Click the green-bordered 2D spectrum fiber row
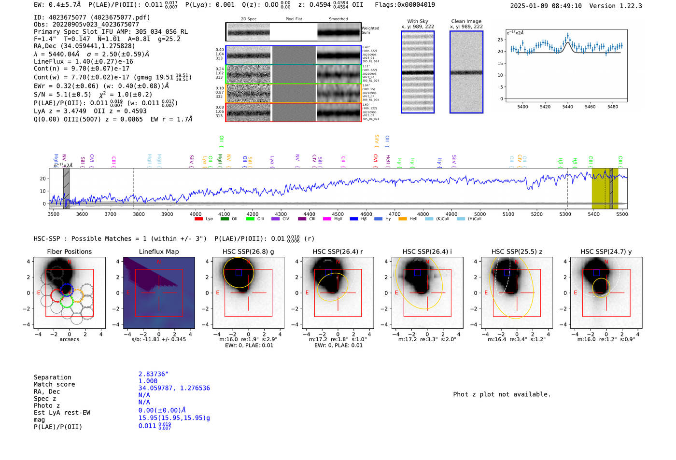 click(x=294, y=74)
